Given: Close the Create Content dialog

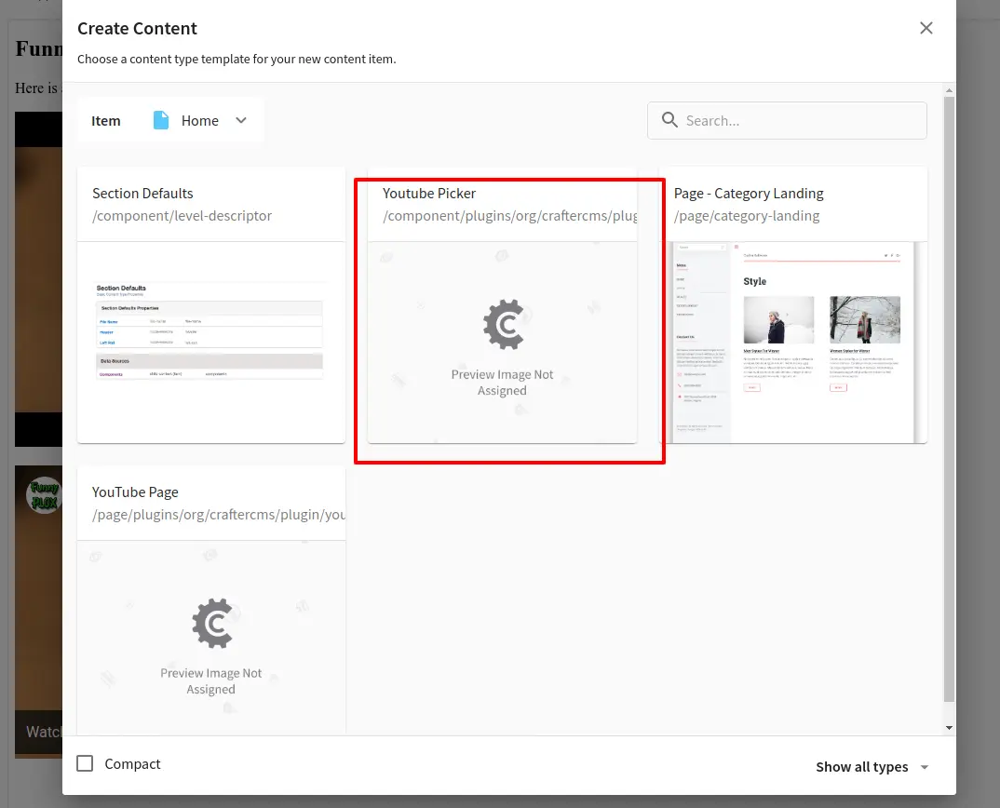Looking at the screenshot, I should (926, 28).
